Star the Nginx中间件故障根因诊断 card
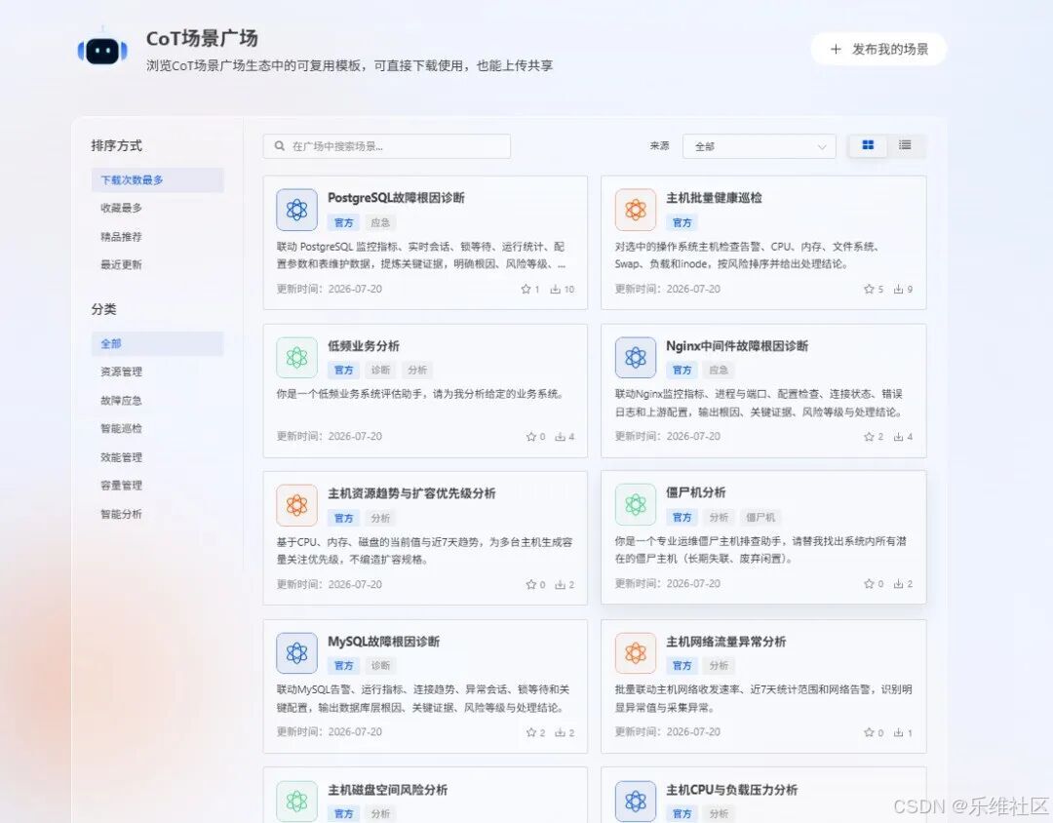 click(869, 437)
